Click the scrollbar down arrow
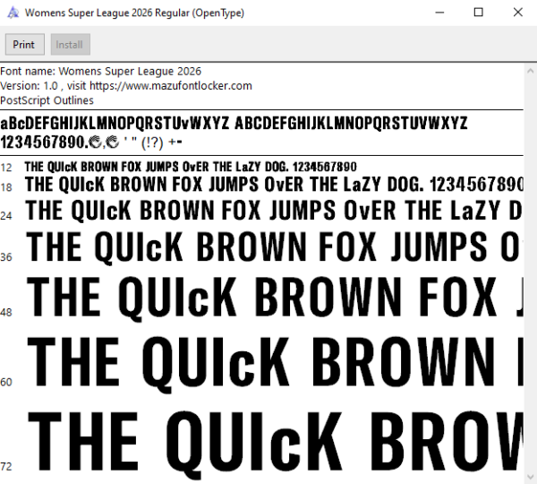 [530, 477]
